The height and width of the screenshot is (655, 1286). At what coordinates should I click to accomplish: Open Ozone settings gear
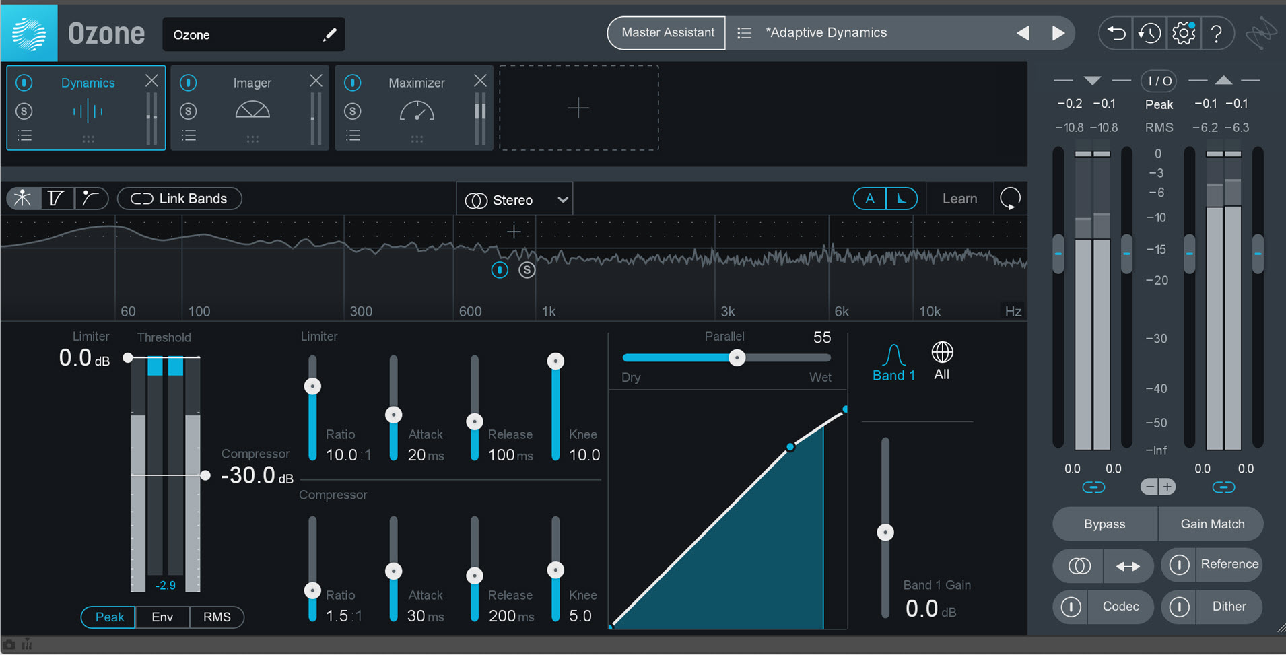pos(1184,33)
